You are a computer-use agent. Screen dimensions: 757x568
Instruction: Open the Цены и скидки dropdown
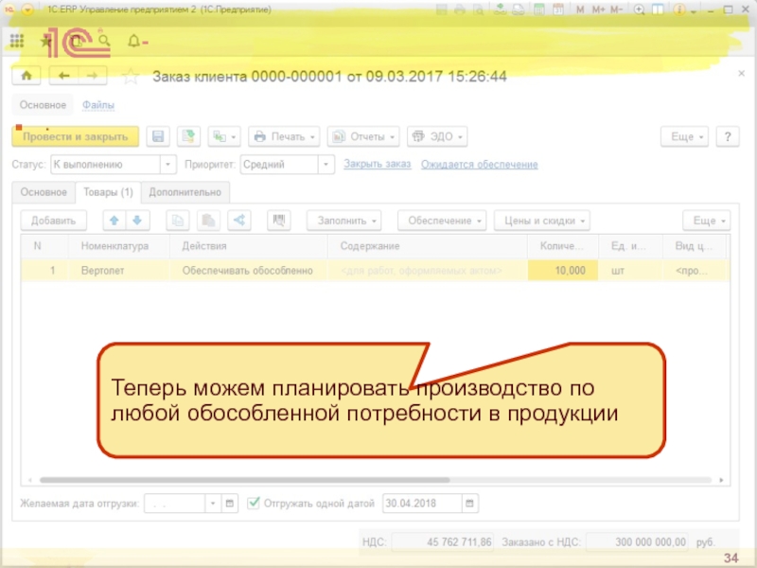pos(541,221)
